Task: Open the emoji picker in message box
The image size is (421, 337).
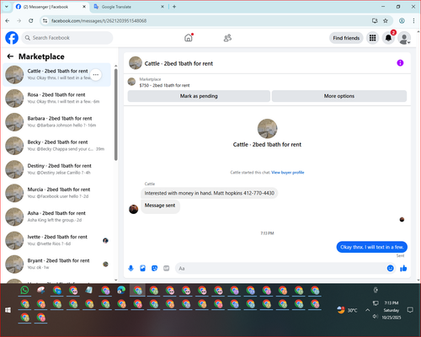Action: click(x=390, y=268)
